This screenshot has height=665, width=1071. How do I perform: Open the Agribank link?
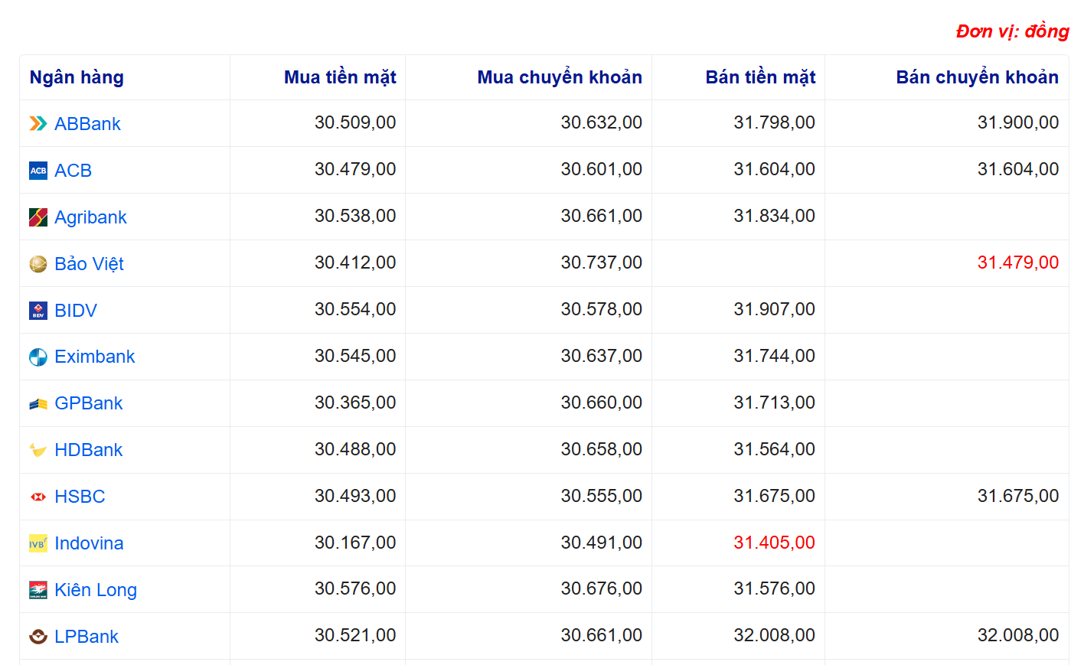pos(90,217)
